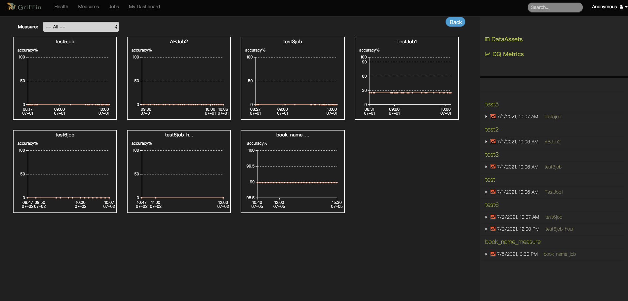Click the chart icon beside TestJob1
Image resolution: width=628 pixels, height=301 pixels.
(493, 192)
